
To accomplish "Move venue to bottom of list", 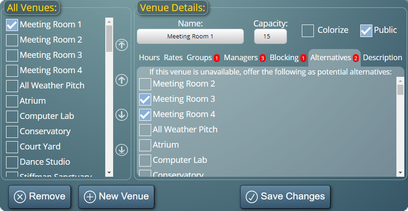I will (x=121, y=150).
